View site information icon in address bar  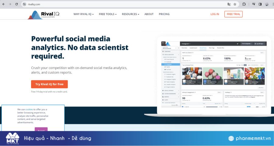[24, 4]
